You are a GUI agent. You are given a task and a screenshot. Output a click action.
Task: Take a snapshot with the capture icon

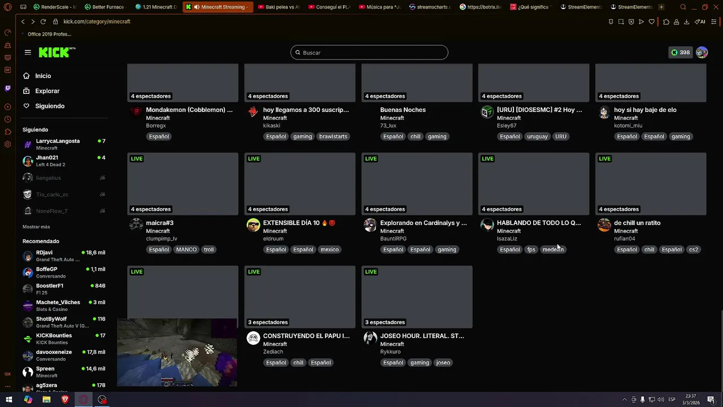pyautogui.click(x=621, y=21)
